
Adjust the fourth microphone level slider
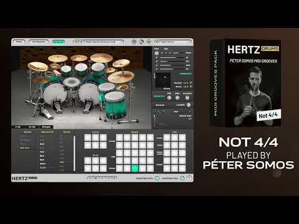[x=172, y=69]
